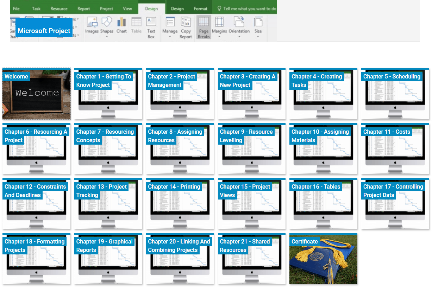432x291 pixels.
Task: Open Chapter 17 - Controlling Project Data
Action: point(395,204)
